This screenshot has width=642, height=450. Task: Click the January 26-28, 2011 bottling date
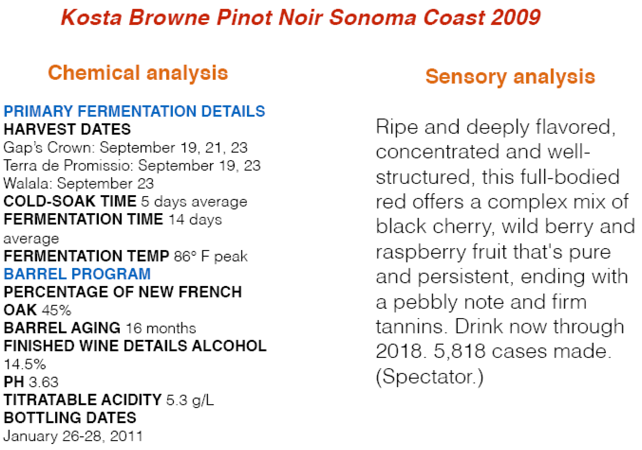(73, 436)
